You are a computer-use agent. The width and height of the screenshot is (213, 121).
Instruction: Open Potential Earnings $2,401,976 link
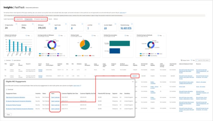(x=126, y=28)
